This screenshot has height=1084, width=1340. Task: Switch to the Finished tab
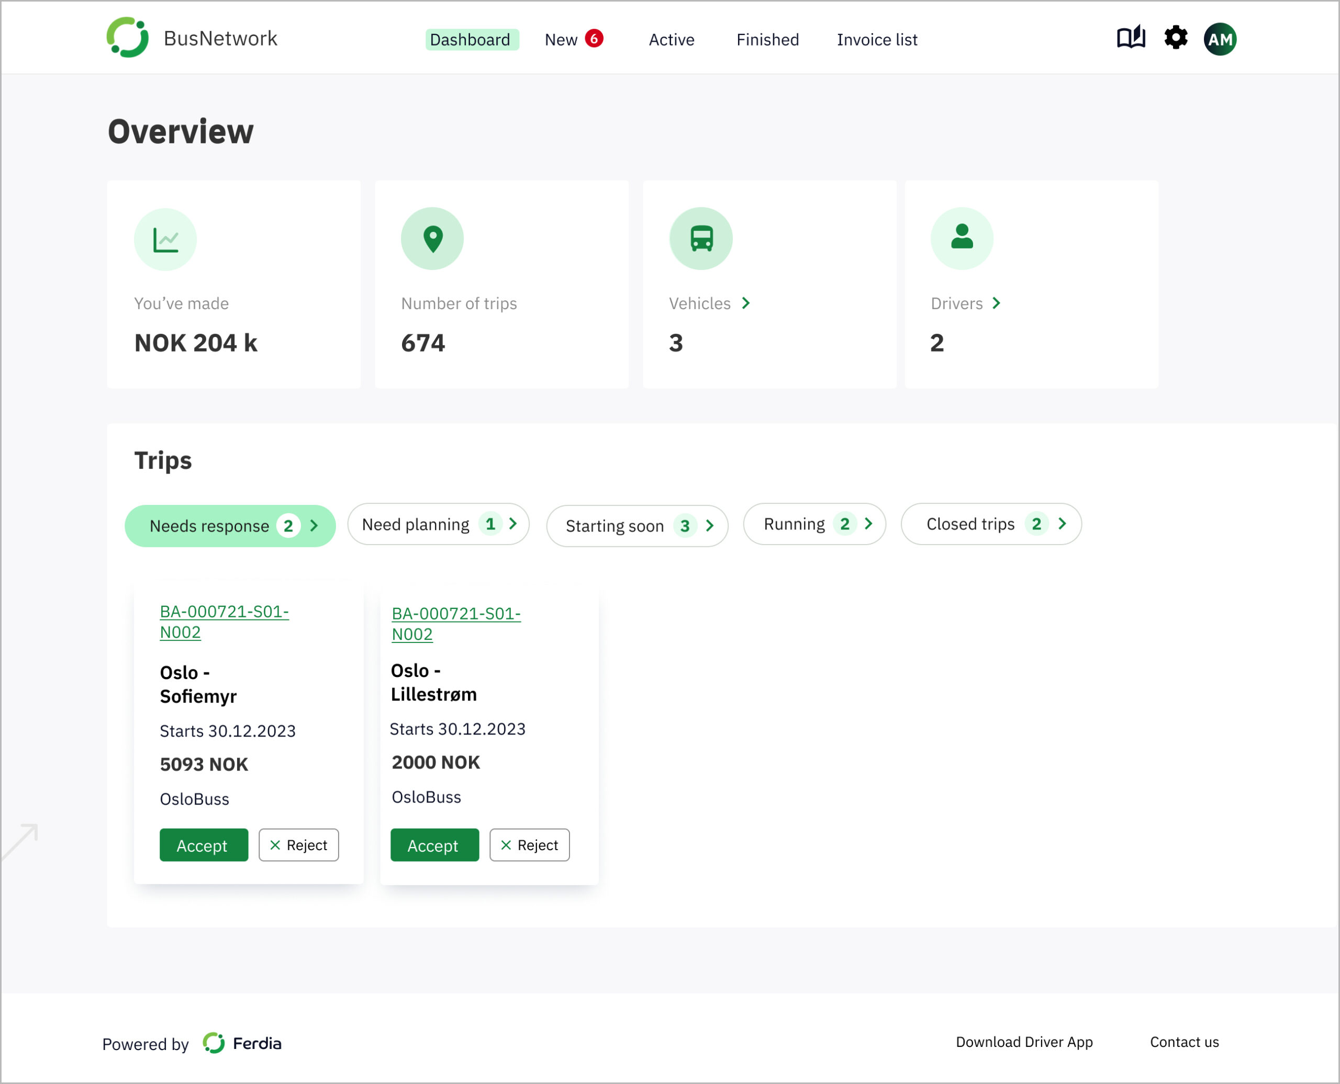tap(767, 40)
